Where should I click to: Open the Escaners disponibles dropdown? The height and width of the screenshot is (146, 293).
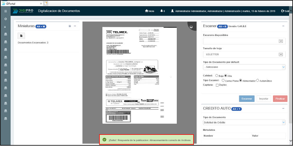tap(281, 42)
